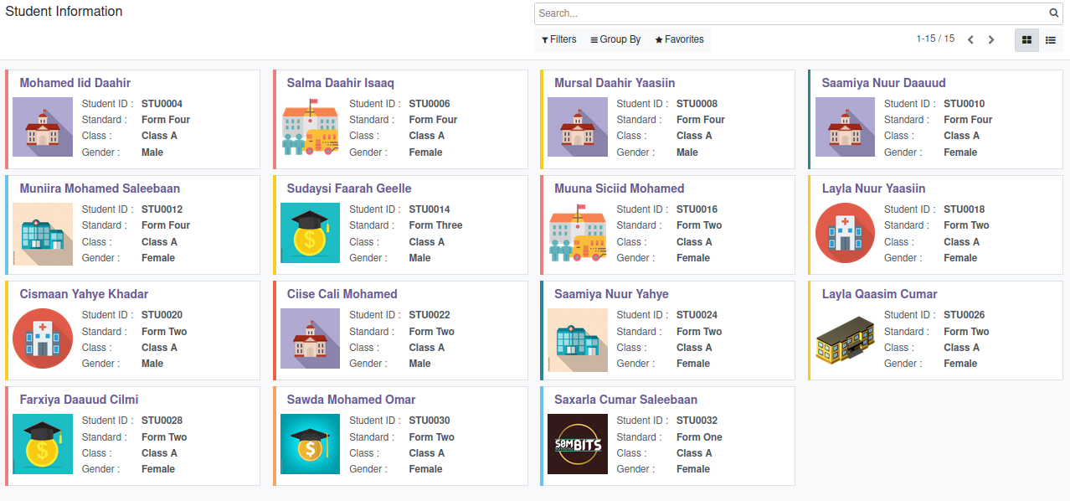The width and height of the screenshot is (1070, 501).
Task: Click Layla Nuur Yaasiin's red hospital icon
Action: point(845,233)
